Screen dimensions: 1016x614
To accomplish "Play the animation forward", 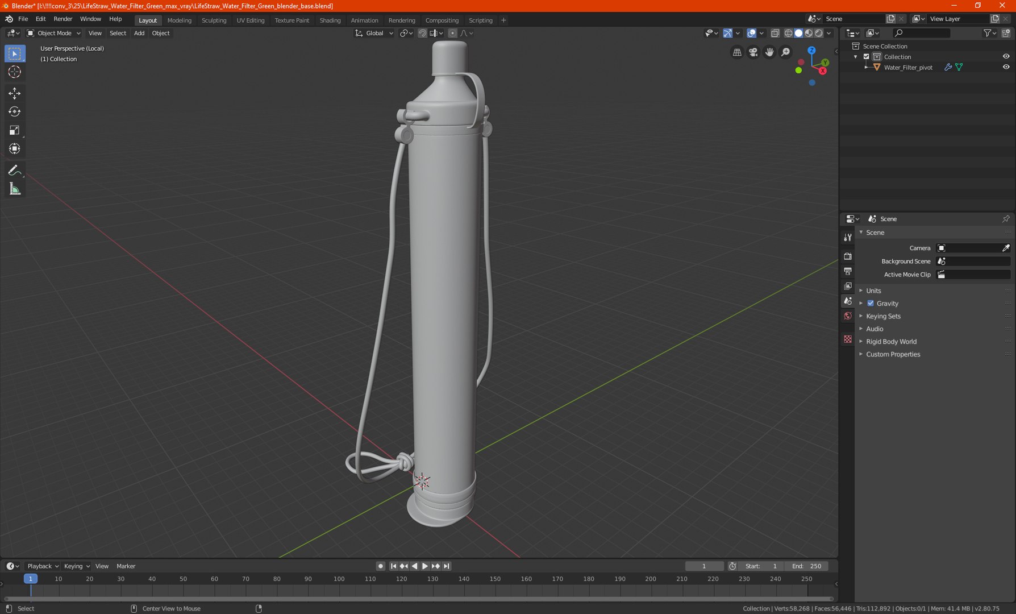I will [x=425, y=566].
